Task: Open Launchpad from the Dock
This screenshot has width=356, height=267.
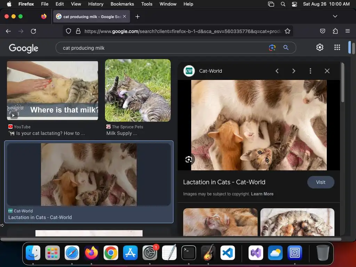Action: 52,253
